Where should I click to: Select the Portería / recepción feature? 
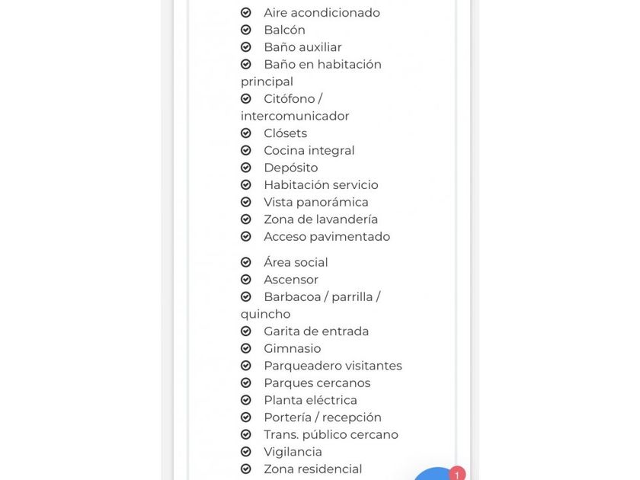click(322, 418)
